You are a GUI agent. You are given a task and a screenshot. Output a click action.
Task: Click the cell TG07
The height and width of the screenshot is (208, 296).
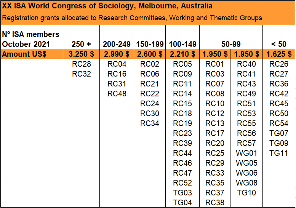click(x=279, y=133)
